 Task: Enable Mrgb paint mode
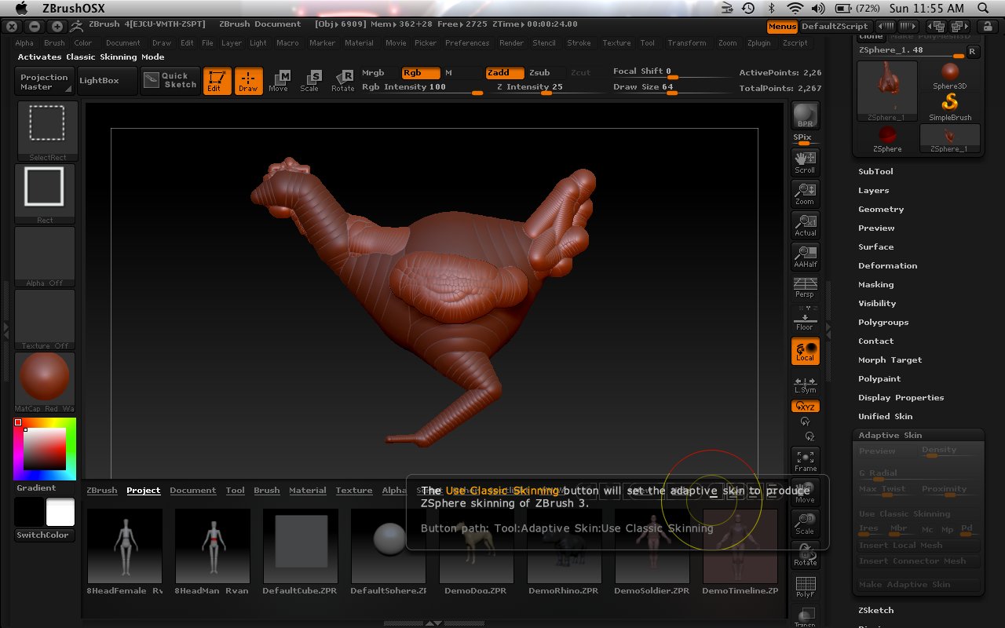[373, 73]
